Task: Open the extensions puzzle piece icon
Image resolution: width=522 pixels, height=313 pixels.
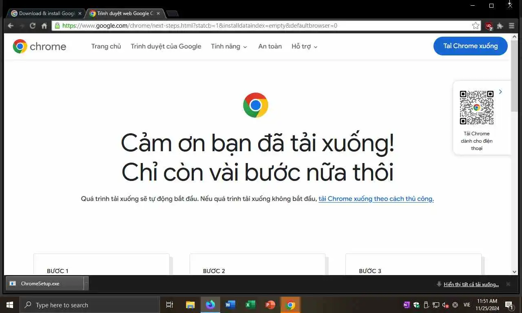Action: (x=500, y=26)
